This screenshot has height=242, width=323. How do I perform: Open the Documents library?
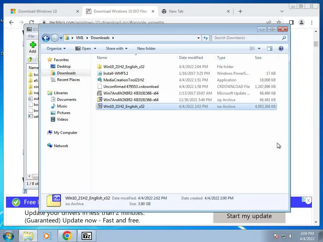coord(67,99)
